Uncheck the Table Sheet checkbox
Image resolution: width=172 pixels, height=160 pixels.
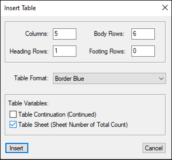(13, 124)
